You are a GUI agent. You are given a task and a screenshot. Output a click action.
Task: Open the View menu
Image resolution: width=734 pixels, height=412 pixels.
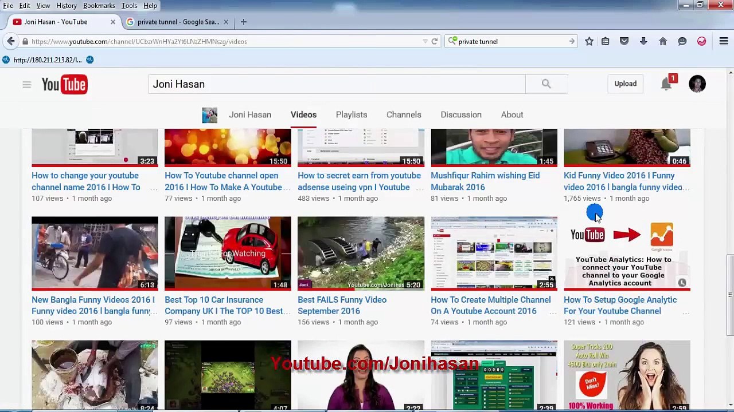[x=43, y=6]
